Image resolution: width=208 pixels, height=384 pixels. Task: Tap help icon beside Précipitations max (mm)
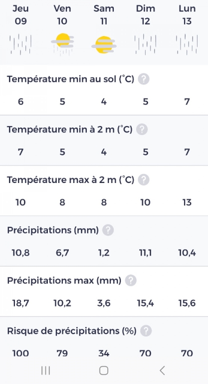(x=131, y=280)
